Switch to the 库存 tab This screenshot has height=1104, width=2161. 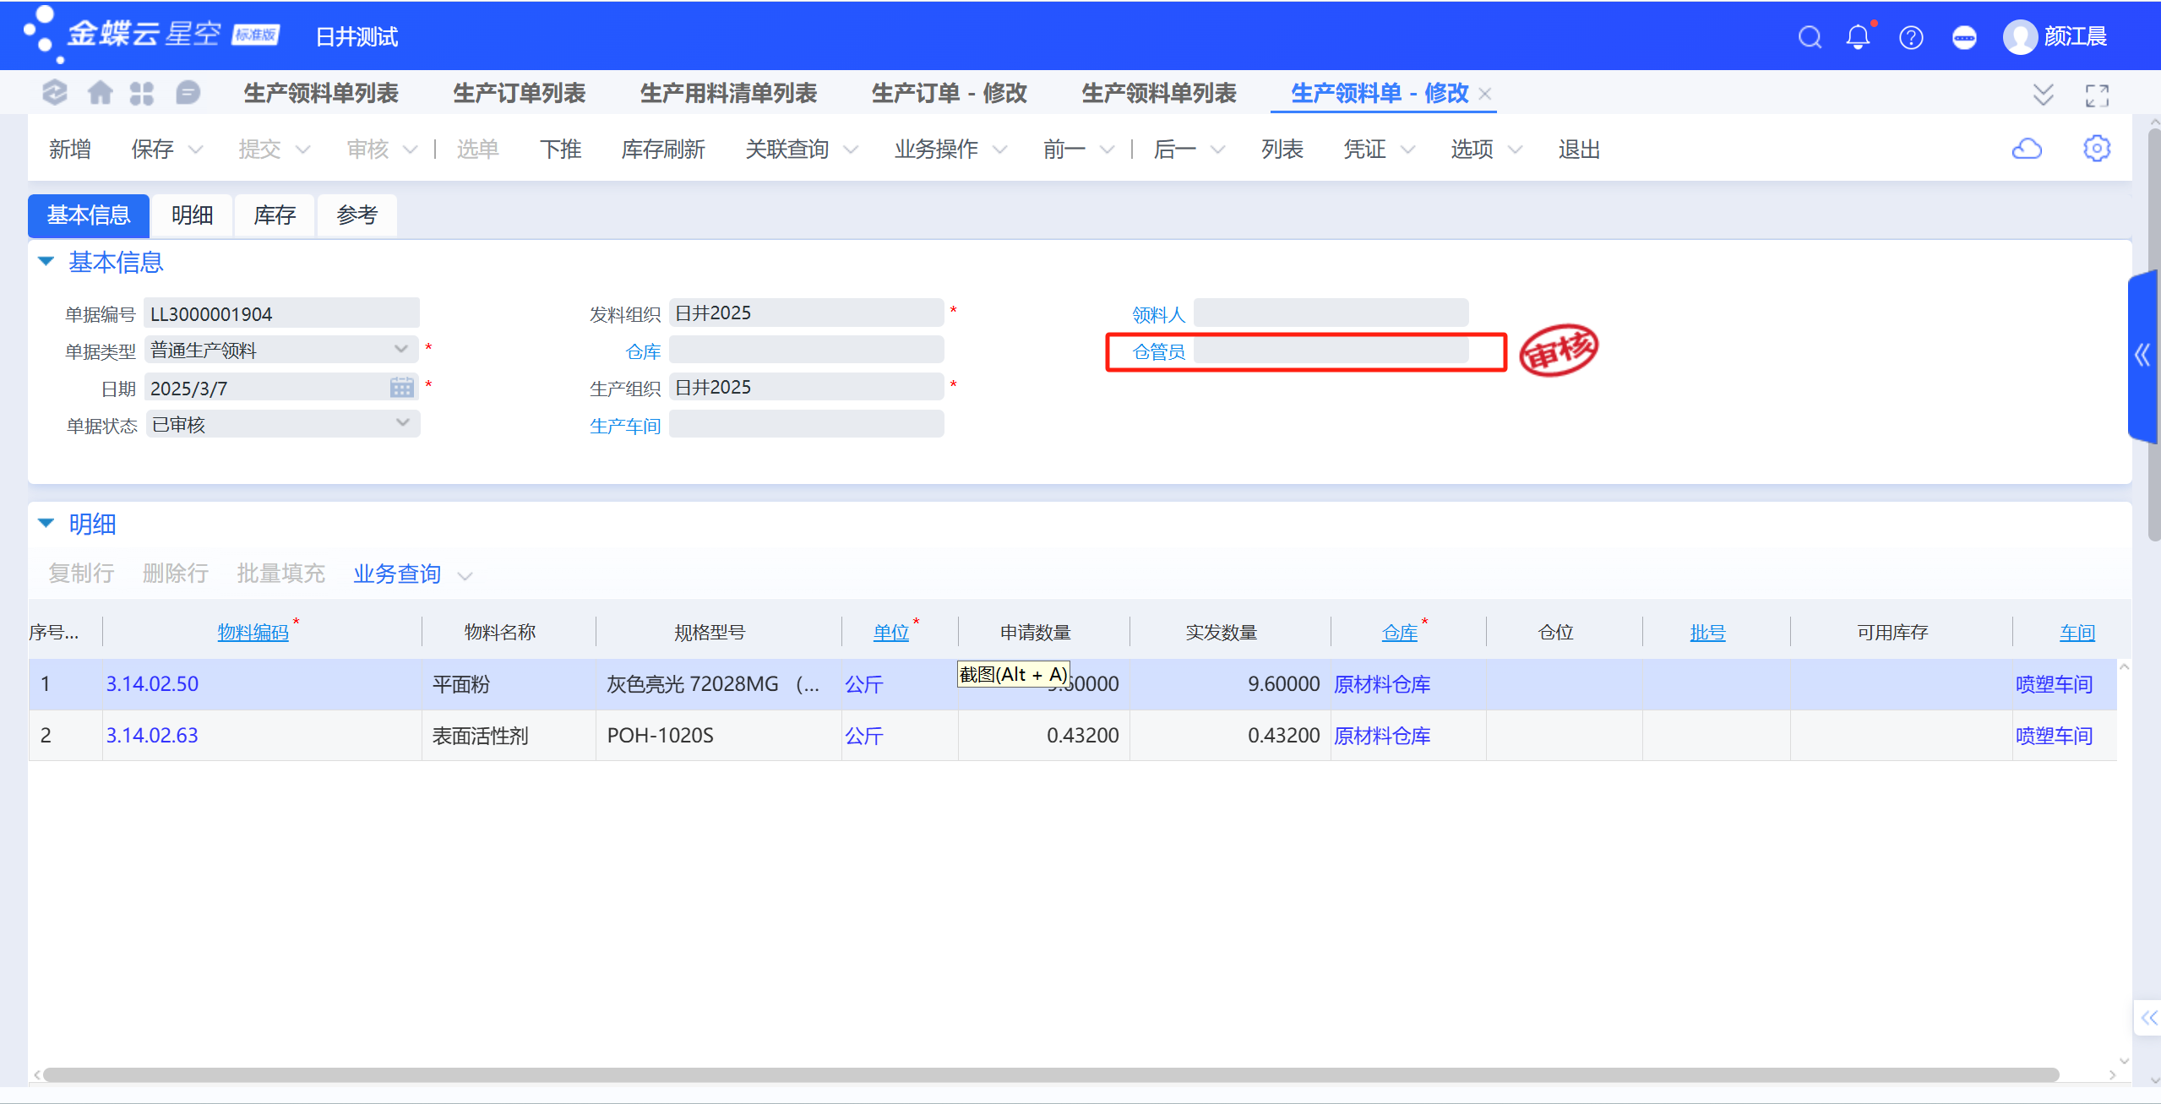click(x=275, y=215)
